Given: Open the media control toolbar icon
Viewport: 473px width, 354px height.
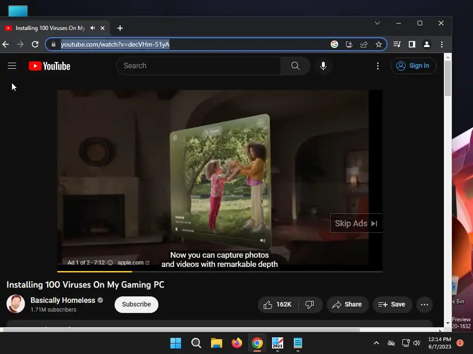Looking at the screenshot, I should coord(397,44).
